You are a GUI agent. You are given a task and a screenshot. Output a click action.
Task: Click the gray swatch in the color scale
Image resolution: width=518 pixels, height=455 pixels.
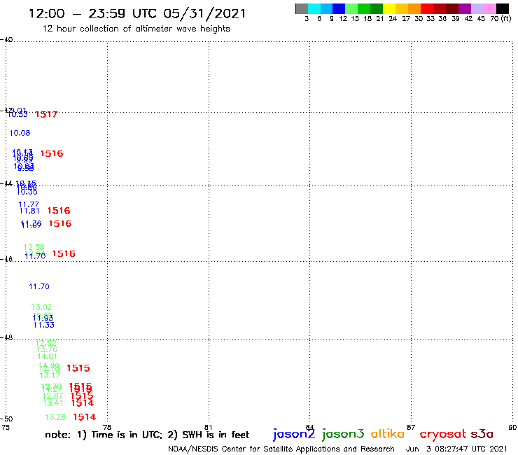pos(302,8)
